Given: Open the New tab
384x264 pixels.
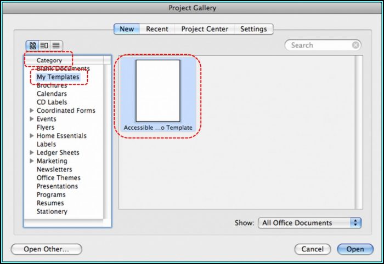Looking at the screenshot, I should point(127,29).
